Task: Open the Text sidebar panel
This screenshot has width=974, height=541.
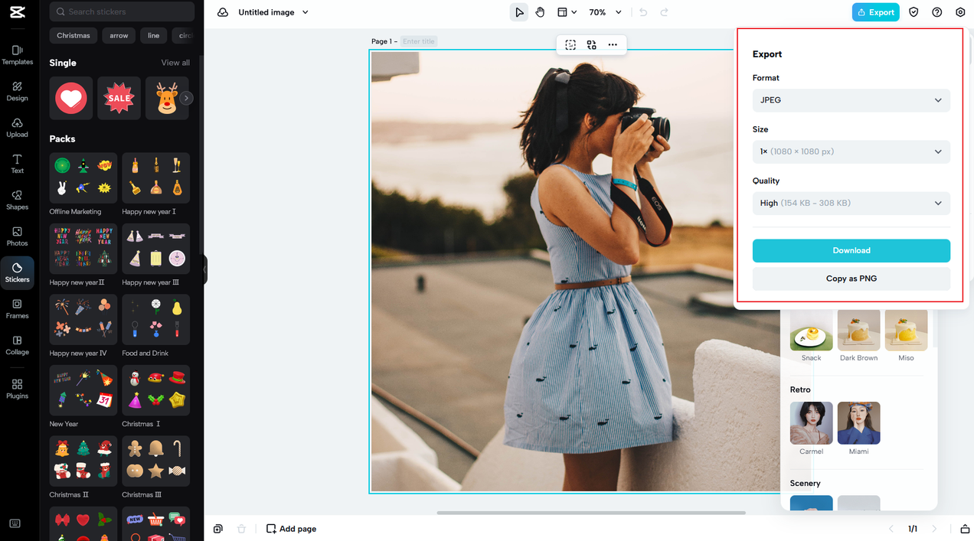Action: (x=17, y=164)
